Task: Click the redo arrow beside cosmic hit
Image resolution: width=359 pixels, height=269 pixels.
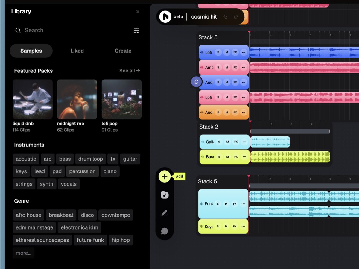Action: pos(236,17)
